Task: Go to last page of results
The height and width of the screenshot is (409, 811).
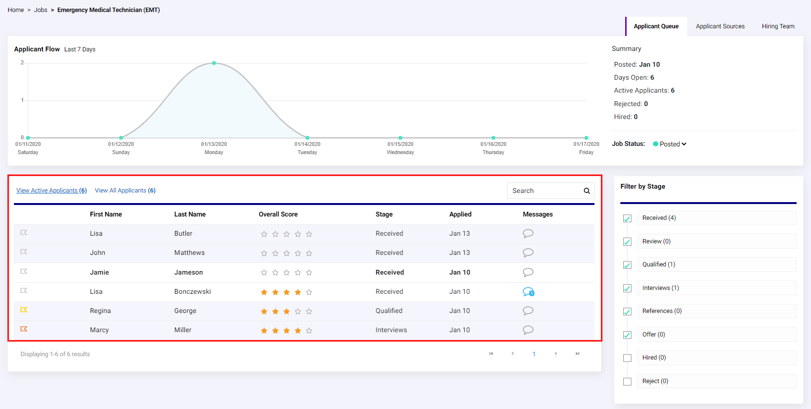Action: 578,354
